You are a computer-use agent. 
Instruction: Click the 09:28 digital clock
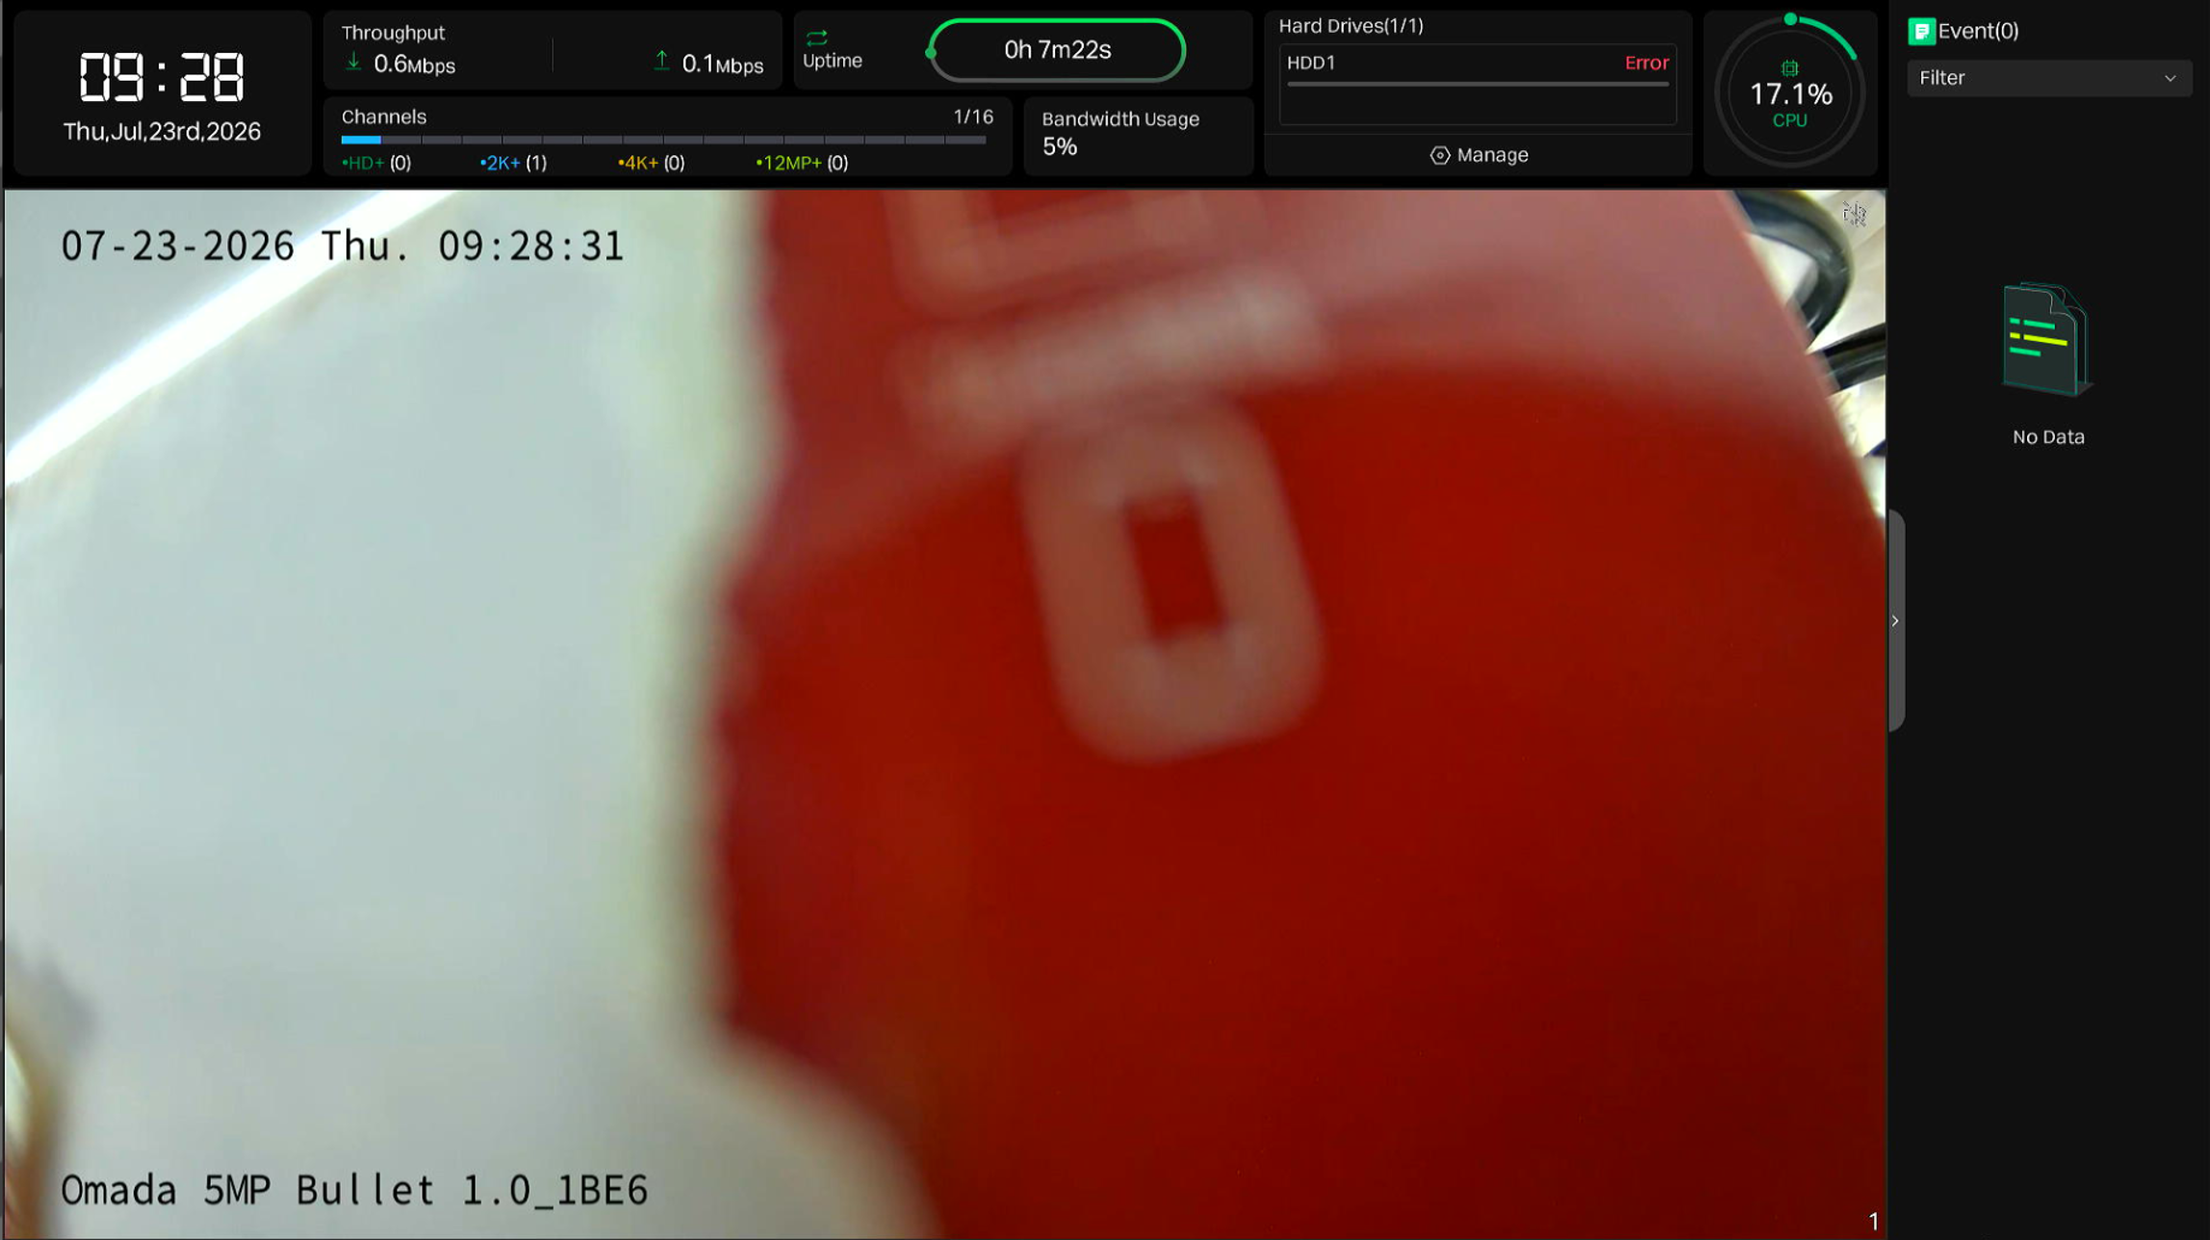click(x=162, y=77)
